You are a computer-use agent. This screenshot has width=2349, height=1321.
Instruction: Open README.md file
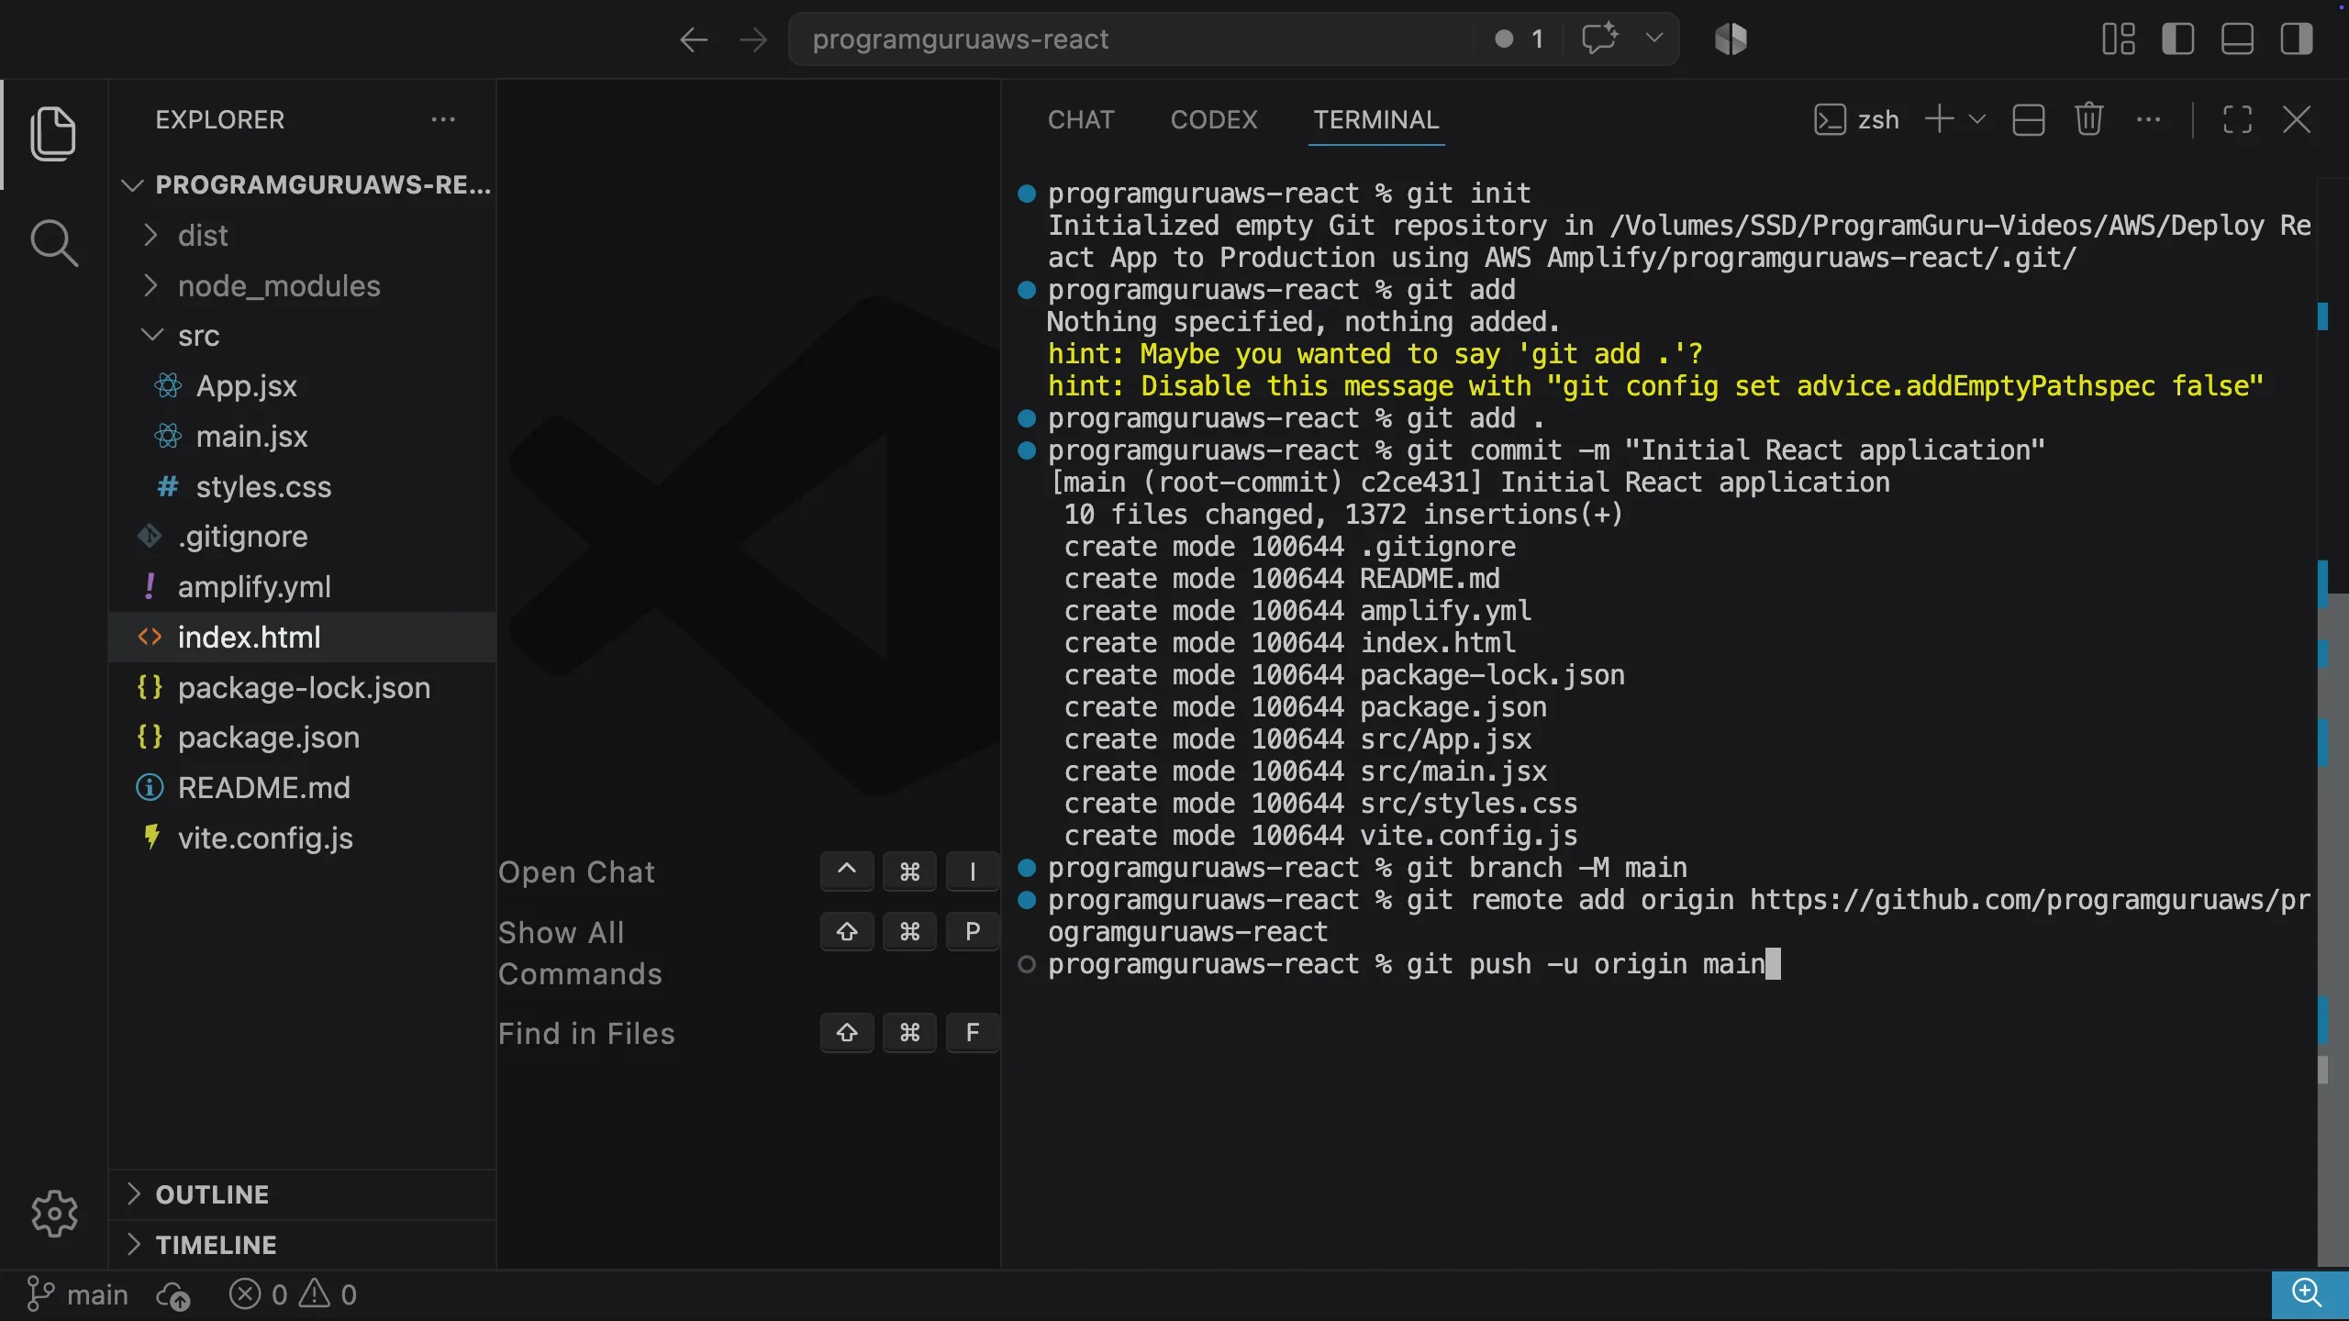tap(303, 788)
